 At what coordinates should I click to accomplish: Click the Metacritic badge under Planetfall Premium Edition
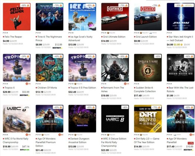[61, 135]
